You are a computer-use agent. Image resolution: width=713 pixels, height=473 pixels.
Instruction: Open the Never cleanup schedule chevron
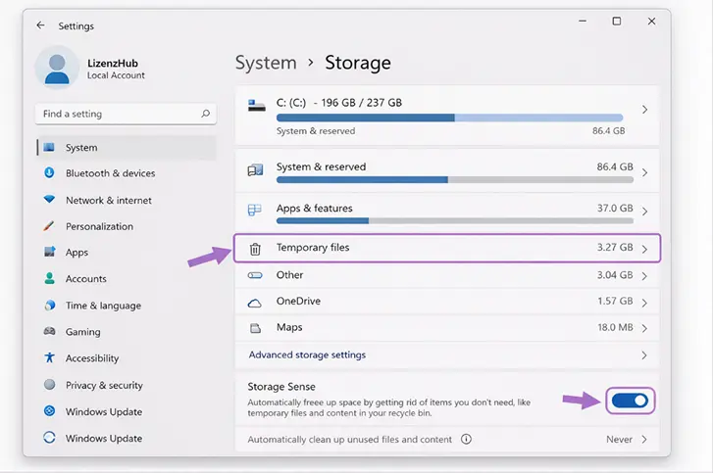pos(644,439)
